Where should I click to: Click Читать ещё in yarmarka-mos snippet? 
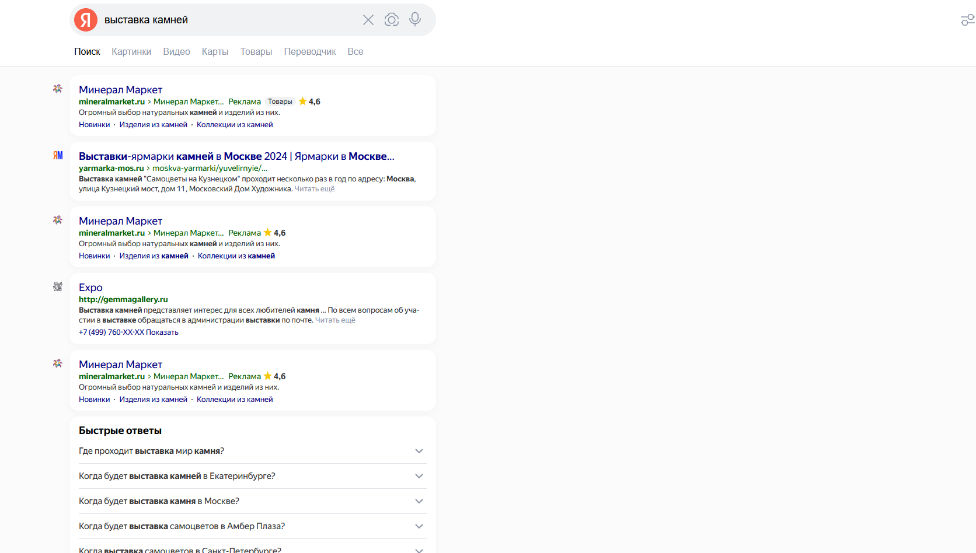point(315,189)
